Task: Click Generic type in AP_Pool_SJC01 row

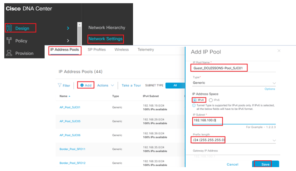Action: 117,108
